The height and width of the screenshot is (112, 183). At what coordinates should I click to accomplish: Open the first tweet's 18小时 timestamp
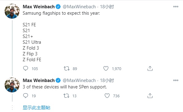(107, 7)
